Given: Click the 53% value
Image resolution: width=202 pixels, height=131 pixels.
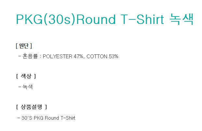Looking at the screenshot, I should (114, 56).
